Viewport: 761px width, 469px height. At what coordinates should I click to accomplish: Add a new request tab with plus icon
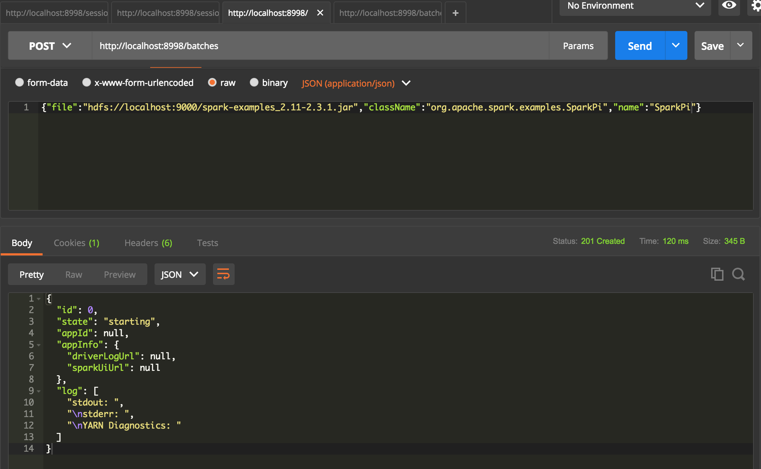(456, 13)
